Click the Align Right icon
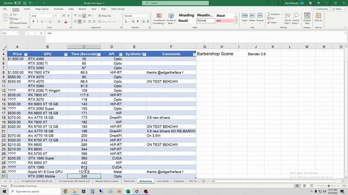This screenshot has width=348, height=195. (x=84, y=22)
